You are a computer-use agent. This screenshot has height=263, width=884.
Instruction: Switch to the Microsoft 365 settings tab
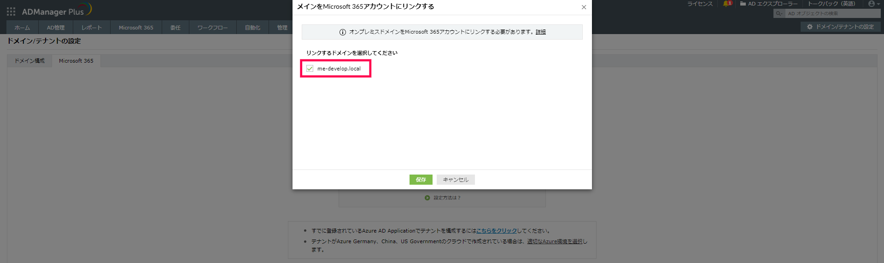click(76, 61)
